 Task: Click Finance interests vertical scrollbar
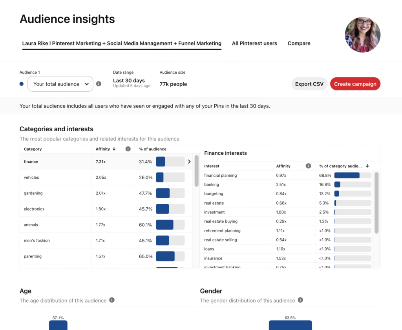(376, 203)
